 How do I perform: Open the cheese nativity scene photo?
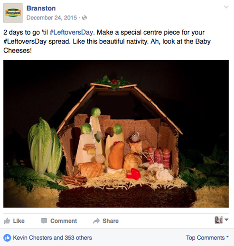tap(116, 134)
